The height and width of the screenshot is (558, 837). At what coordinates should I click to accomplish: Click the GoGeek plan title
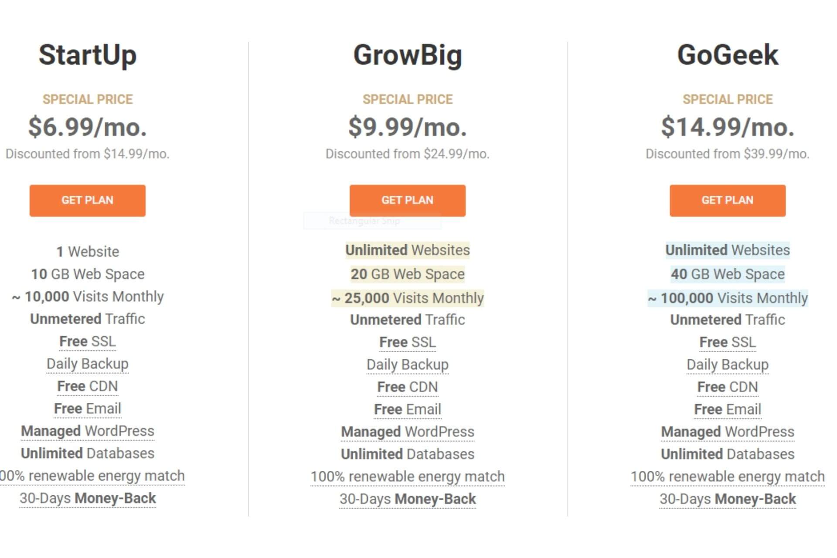point(727,55)
